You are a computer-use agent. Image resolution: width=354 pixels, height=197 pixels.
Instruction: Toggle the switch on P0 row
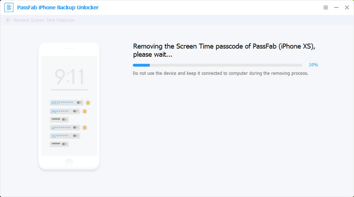pyautogui.click(x=75, y=111)
